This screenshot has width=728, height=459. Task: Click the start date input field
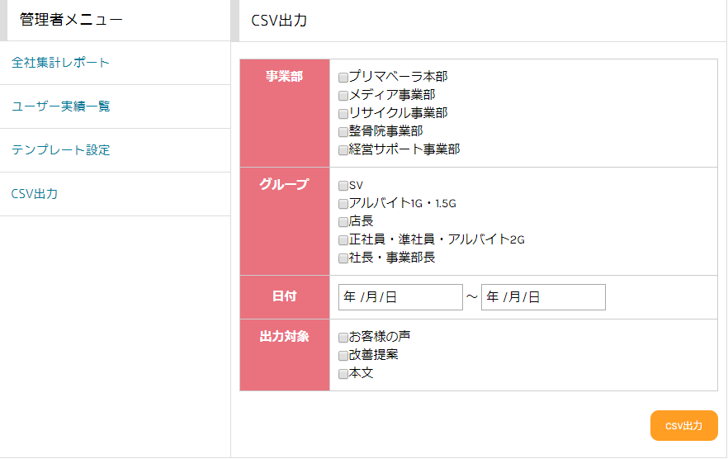[400, 297]
